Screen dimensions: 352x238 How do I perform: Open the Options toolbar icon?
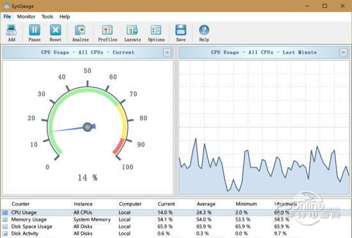click(156, 33)
